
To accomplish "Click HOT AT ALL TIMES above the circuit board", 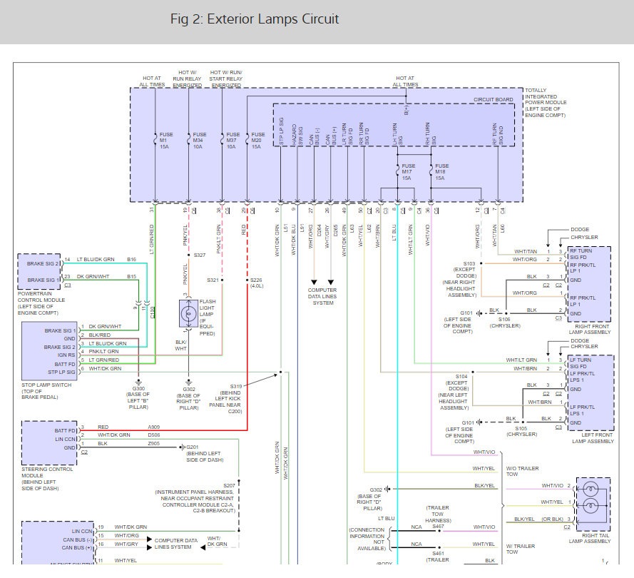I will point(405,81).
